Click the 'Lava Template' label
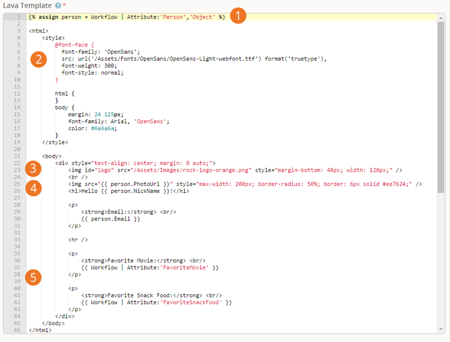450x342 pixels. coord(27,6)
